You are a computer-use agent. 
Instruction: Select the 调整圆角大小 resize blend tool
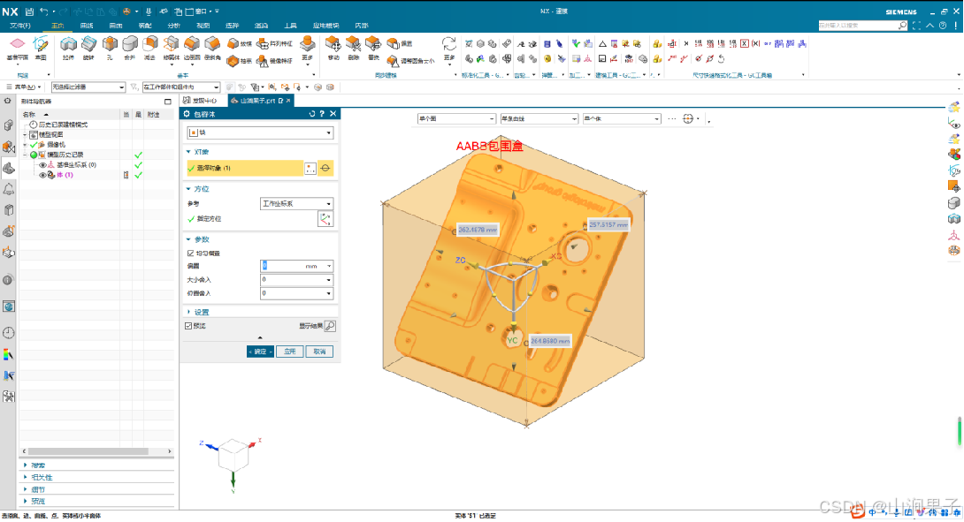click(410, 61)
